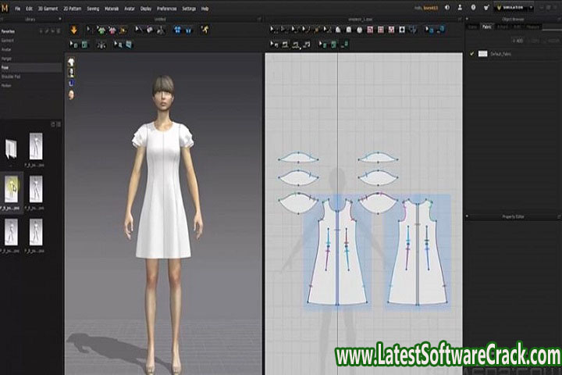Select Favorites in the Library list
562x375 pixels.
coord(8,31)
